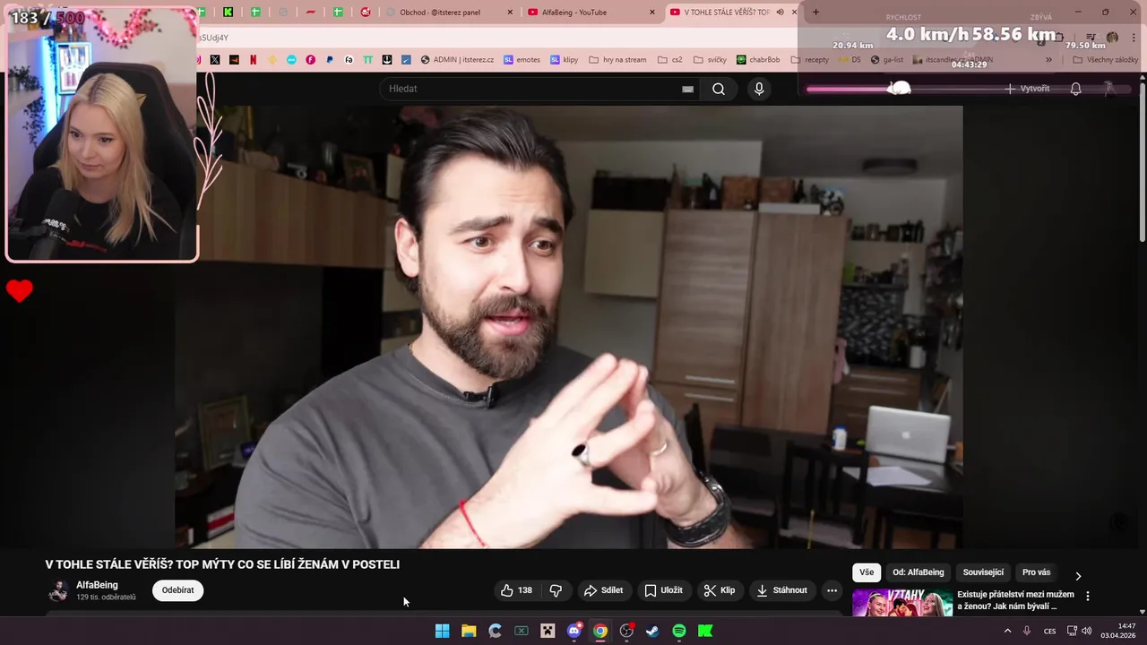
Task: Share the video with Sdílet button
Action: [603, 590]
